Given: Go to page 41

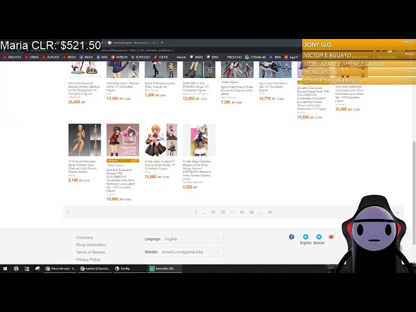Looking at the screenshot, I should [x=270, y=213].
